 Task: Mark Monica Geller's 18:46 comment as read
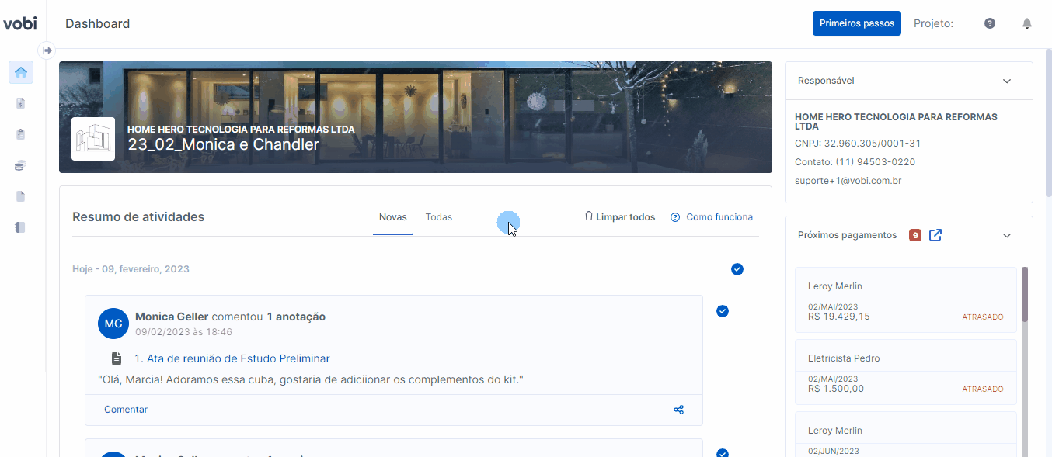click(723, 311)
